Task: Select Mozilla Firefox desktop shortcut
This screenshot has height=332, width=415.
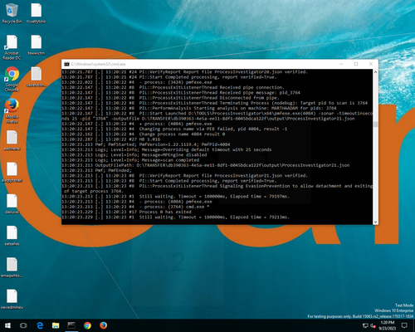Action: coord(12,111)
